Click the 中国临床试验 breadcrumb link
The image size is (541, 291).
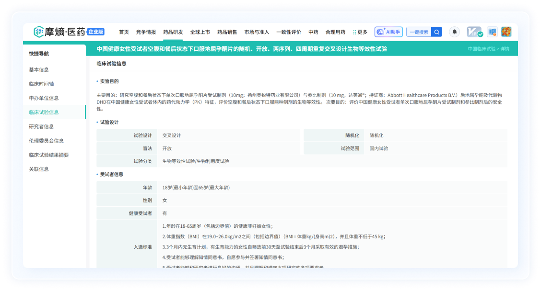pyautogui.click(x=482, y=49)
